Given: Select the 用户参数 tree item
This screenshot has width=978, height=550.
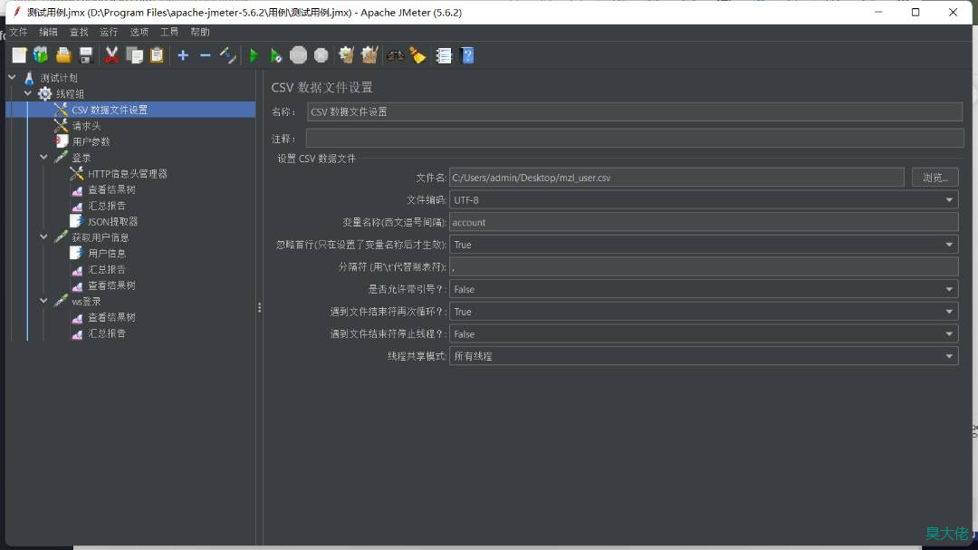Looking at the screenshot, I should tap(91, 141).
